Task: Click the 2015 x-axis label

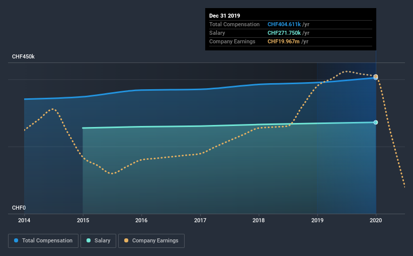Action: [83, 220]
